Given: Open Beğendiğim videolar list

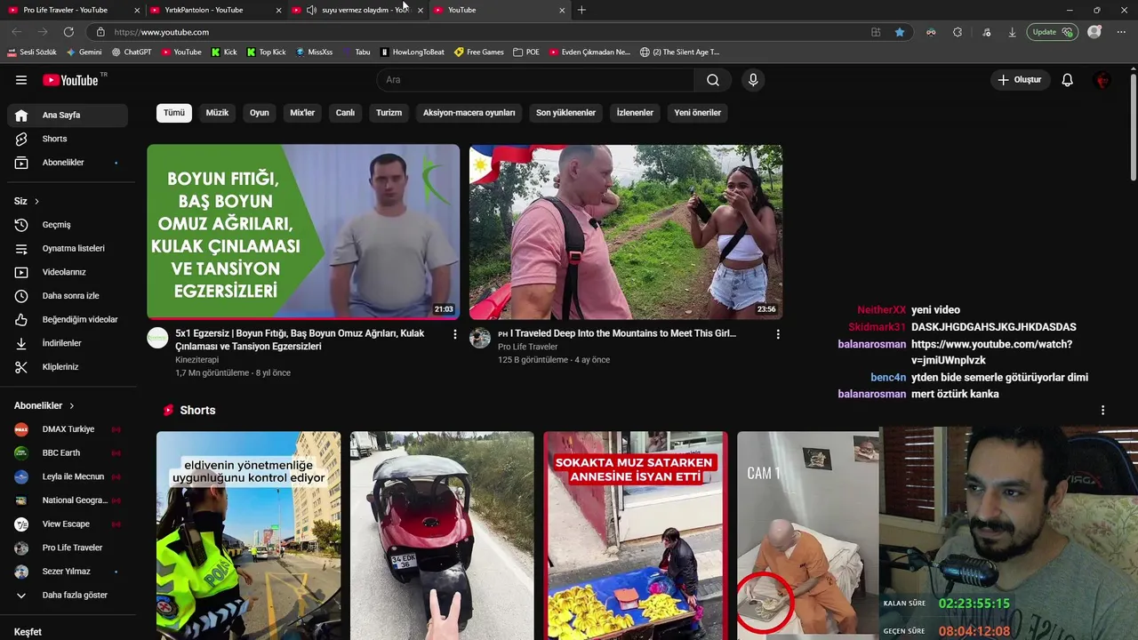Looking at the screenshot, I should [x=68, y=319].
